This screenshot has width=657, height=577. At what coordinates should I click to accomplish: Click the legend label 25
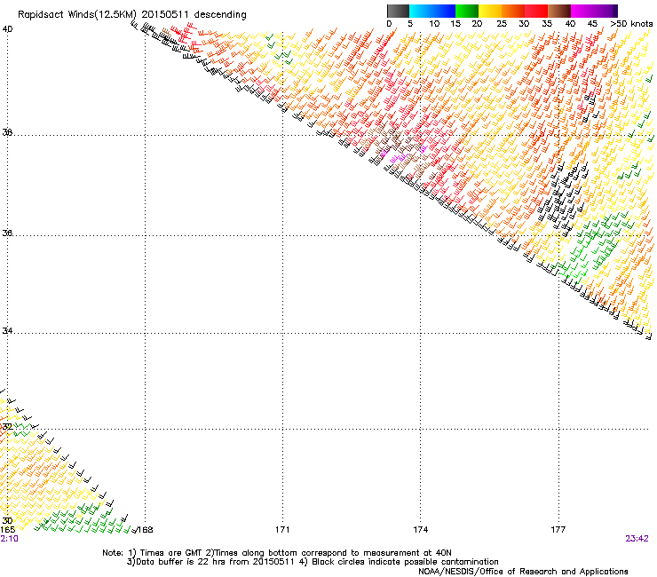click(x=502, y=24)
